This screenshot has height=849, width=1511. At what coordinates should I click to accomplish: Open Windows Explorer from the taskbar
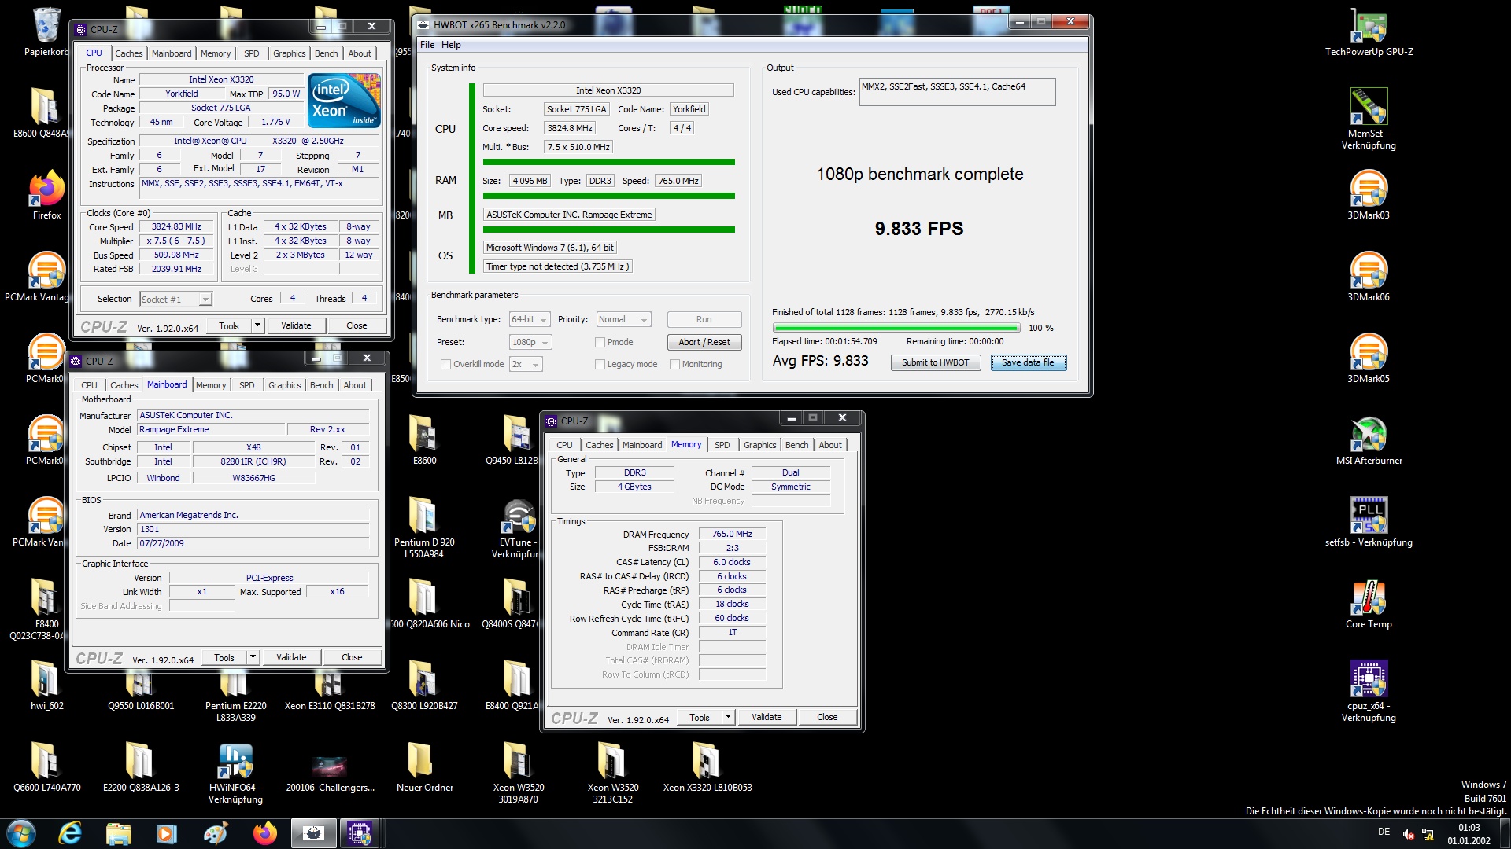click(119, 833)
